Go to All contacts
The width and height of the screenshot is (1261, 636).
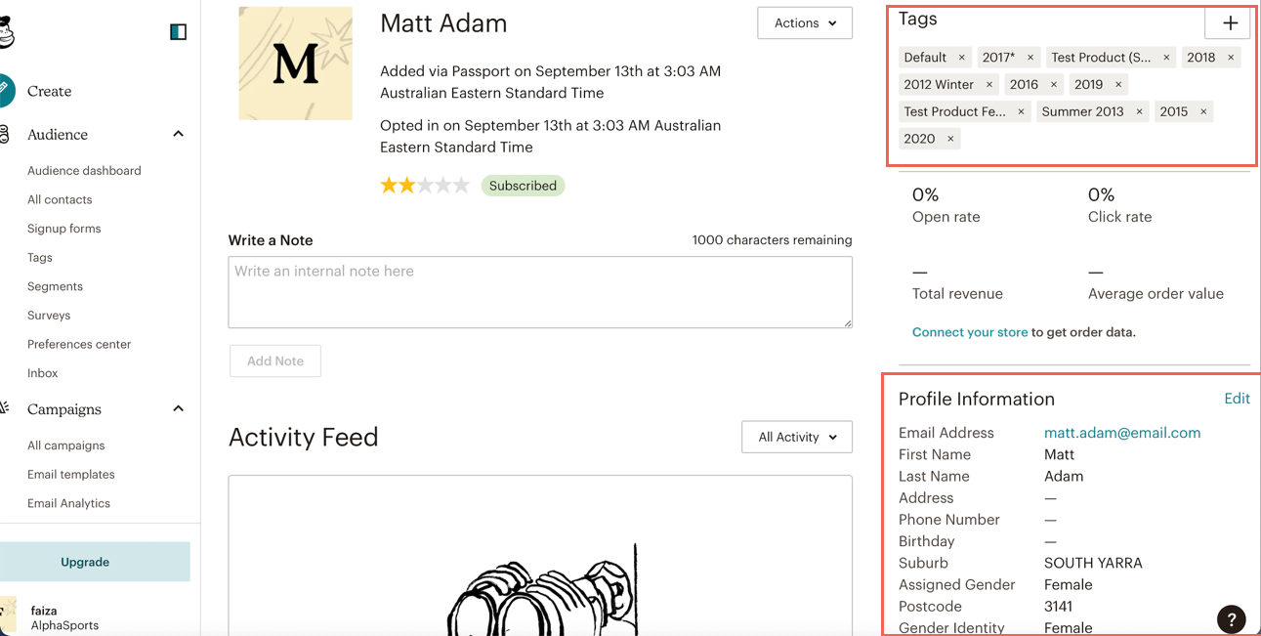click(60, 199)
